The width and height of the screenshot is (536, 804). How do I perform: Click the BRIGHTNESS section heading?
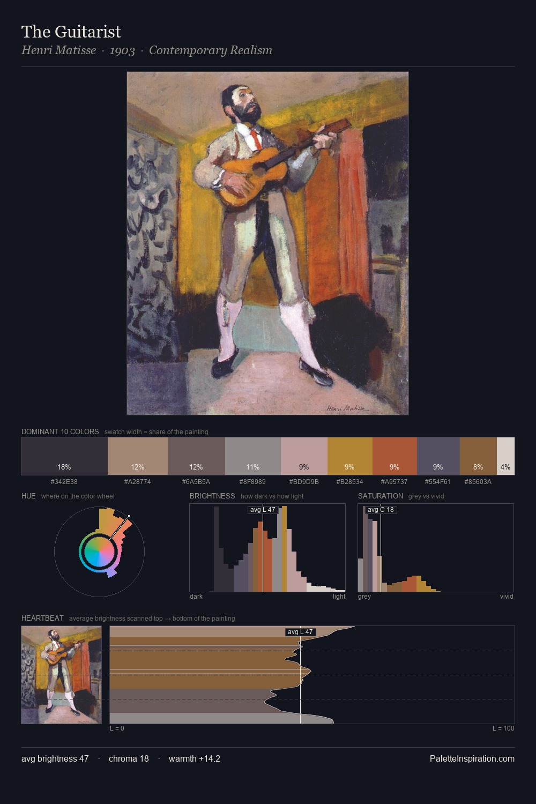(212, 496)
